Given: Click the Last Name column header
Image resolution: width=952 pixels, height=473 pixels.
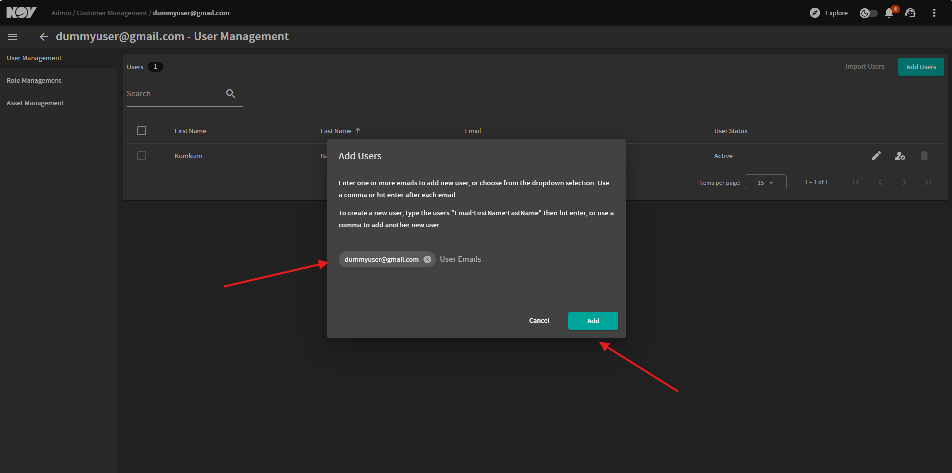Looking at the screenshot, I should coord(336,131).
